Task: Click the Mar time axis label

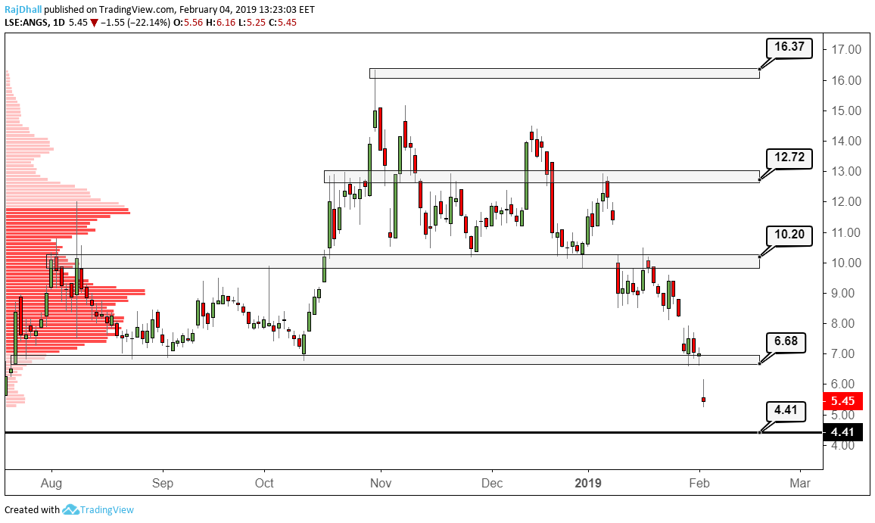Action: (800, 484)
